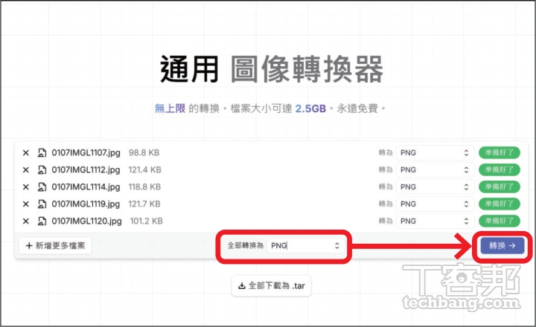Open PNG format dropdown for 0107IMGL1114.jpg
536x327 pixels.
point(435,187)
